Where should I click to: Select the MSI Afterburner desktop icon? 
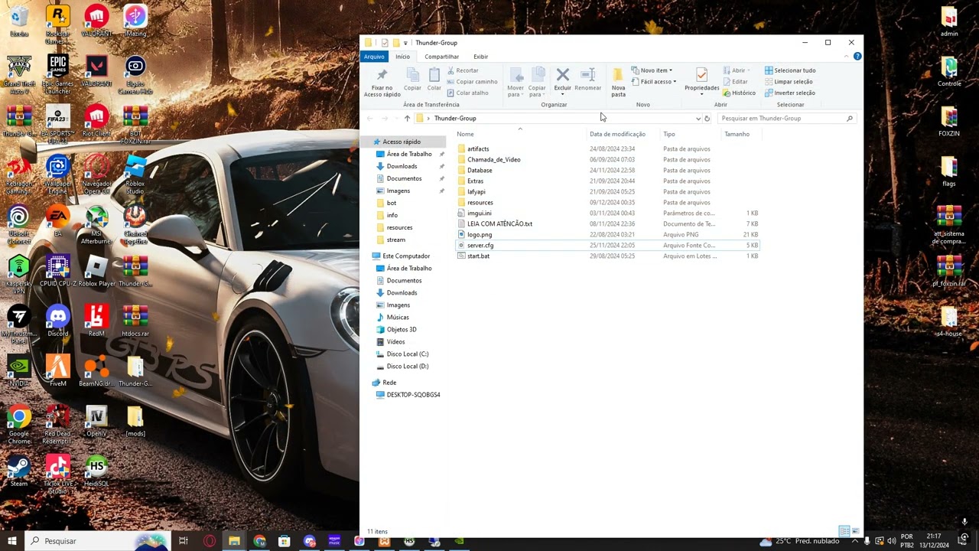click(x=96, y=224)
